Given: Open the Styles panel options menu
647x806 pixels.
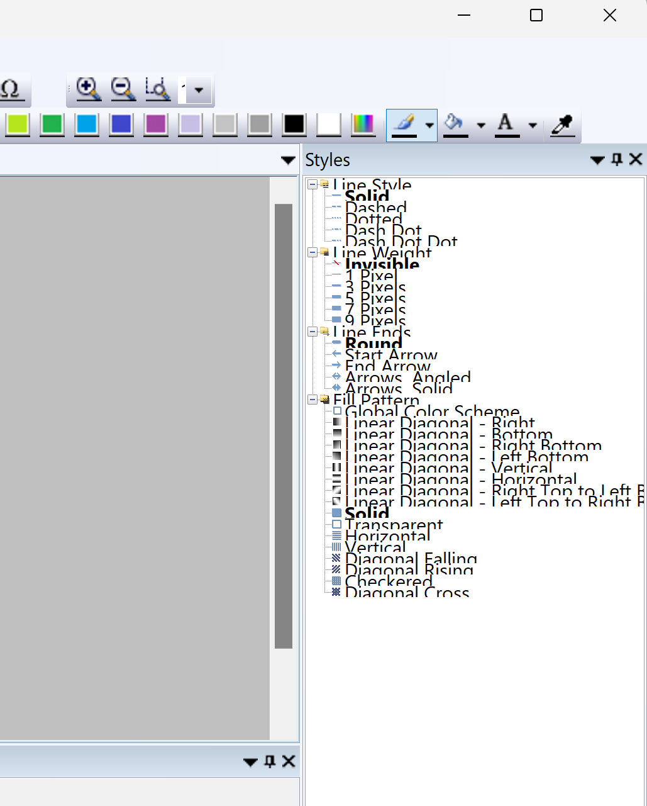Looking at the screenshot, I should pos(597,160).
